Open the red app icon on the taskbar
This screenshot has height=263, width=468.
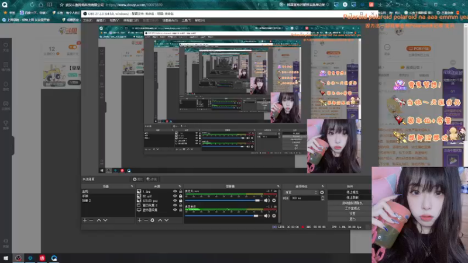[42, 258]
